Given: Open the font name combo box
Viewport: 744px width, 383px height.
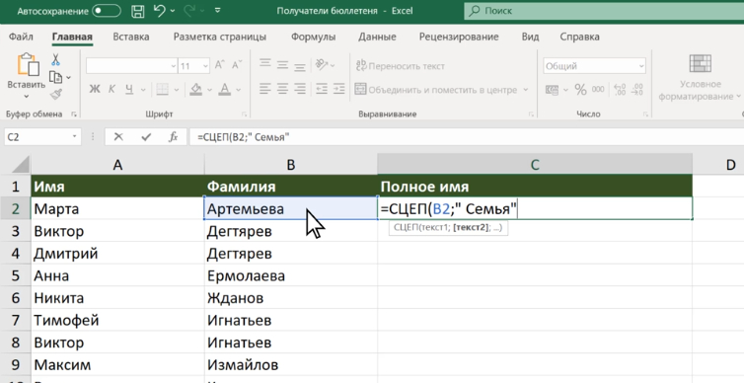Looking at the screenshot, I should pyautogui.click(x=131, y=66).
